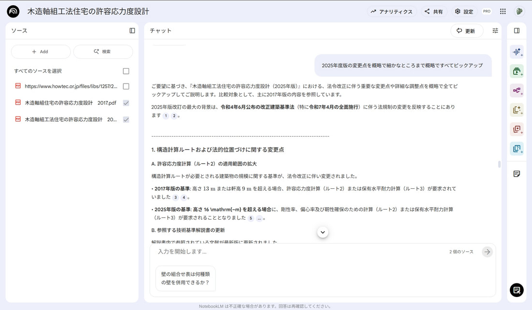Click subheading A. 許容応力度計算（ルート2）の適用範囲の拡大
532x310 pixels.
click(204, 164)
